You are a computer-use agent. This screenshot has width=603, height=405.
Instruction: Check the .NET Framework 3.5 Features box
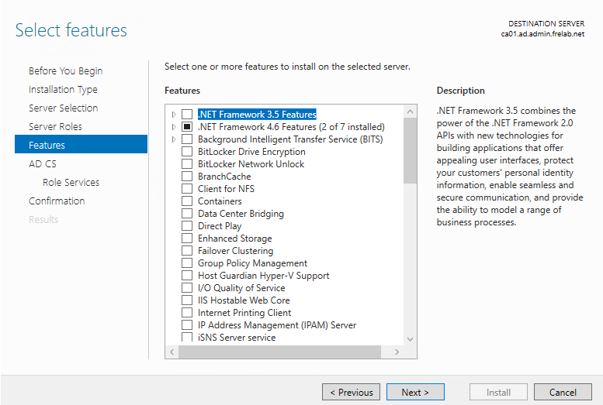186,115
